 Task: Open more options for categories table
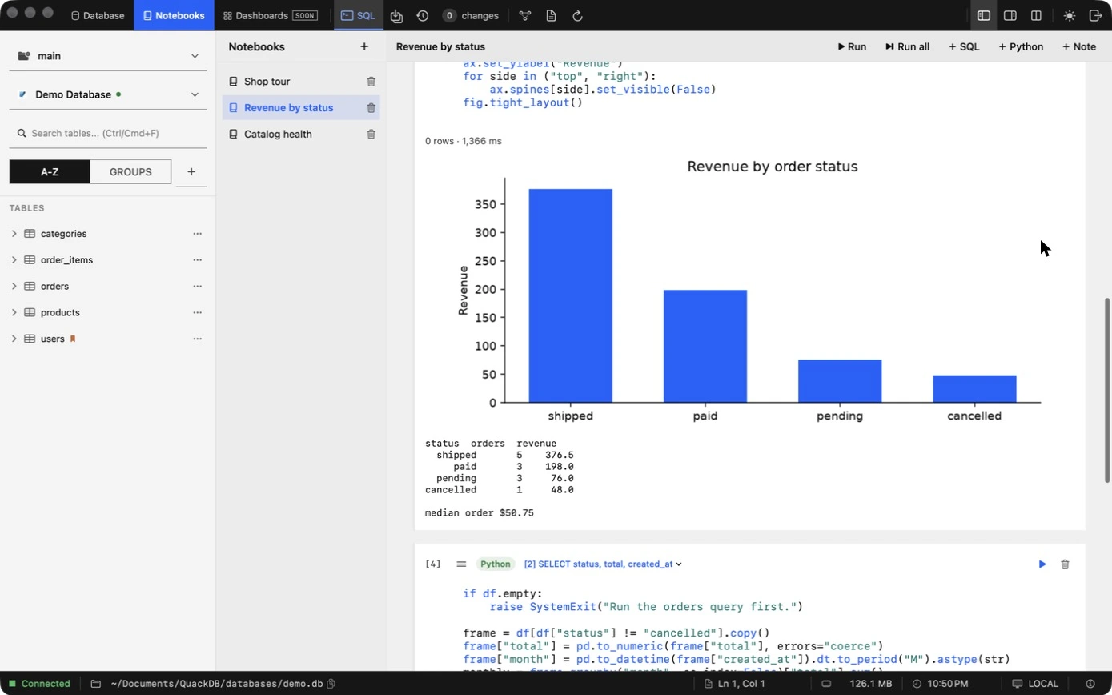(x=198, y=234)
